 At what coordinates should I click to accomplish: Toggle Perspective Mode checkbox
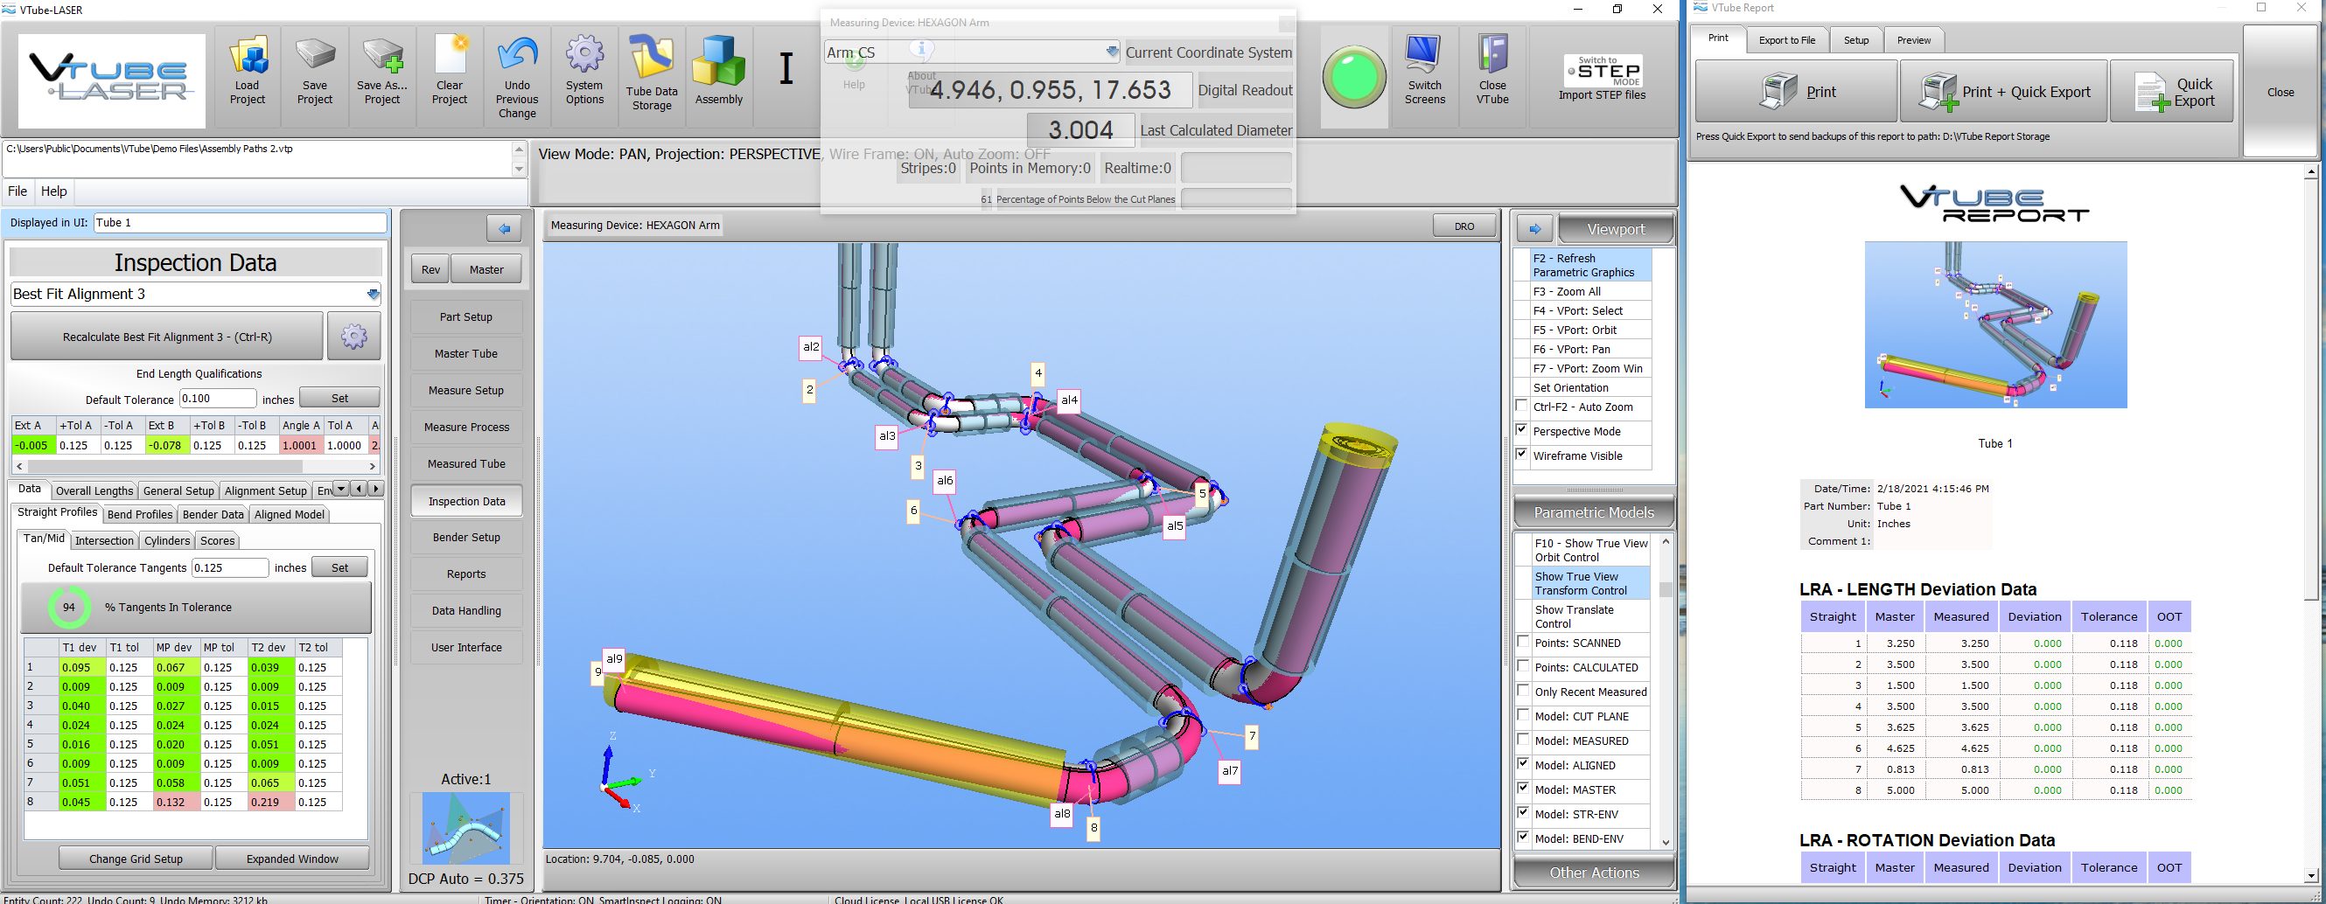(x=1522, y=430)
